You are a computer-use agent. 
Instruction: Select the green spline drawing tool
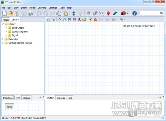point(65,19)
